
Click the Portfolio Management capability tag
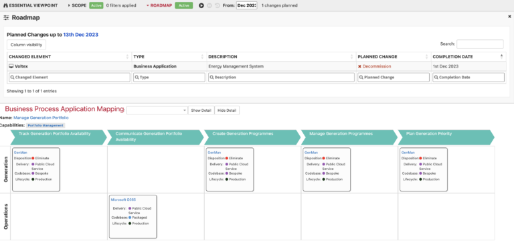click(x=46, y=125)
